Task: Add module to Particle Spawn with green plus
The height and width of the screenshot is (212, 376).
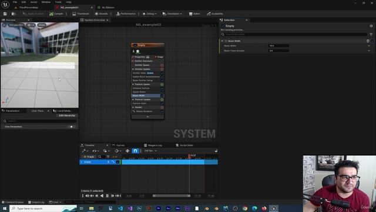Action: (162, 84)
